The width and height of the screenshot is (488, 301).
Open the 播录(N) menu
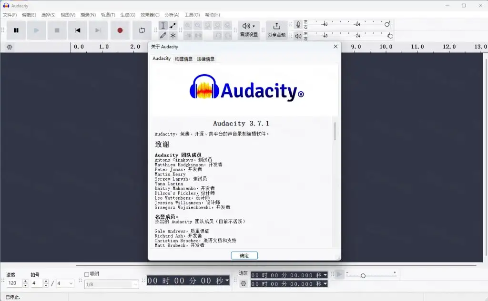88,15
